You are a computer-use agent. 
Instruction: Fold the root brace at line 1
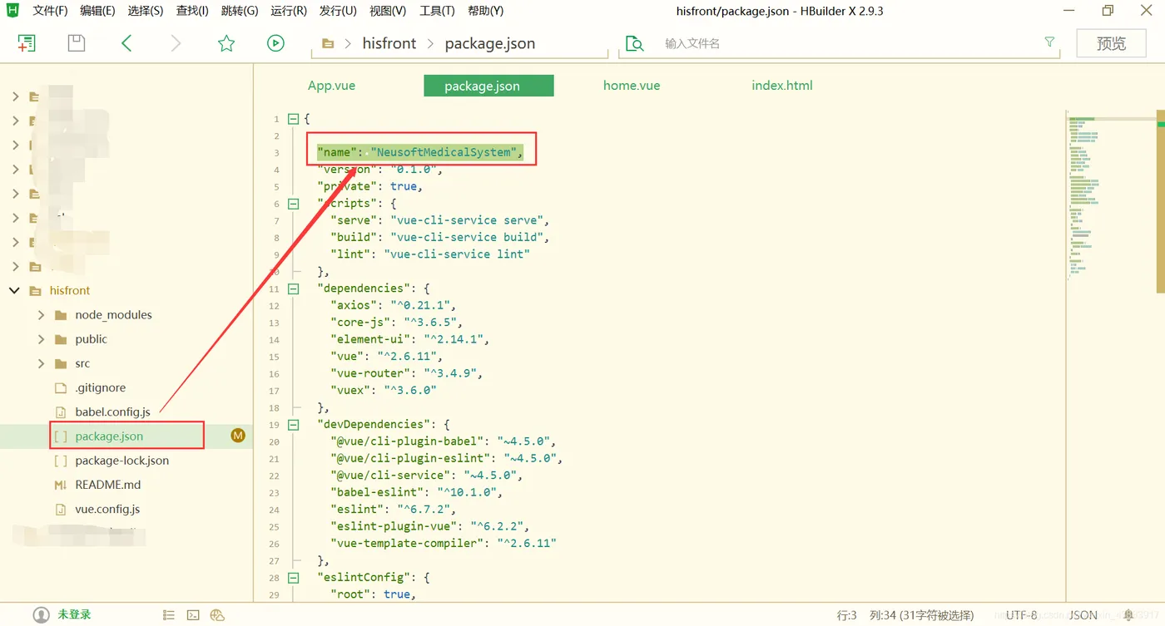tap(293, 119)
